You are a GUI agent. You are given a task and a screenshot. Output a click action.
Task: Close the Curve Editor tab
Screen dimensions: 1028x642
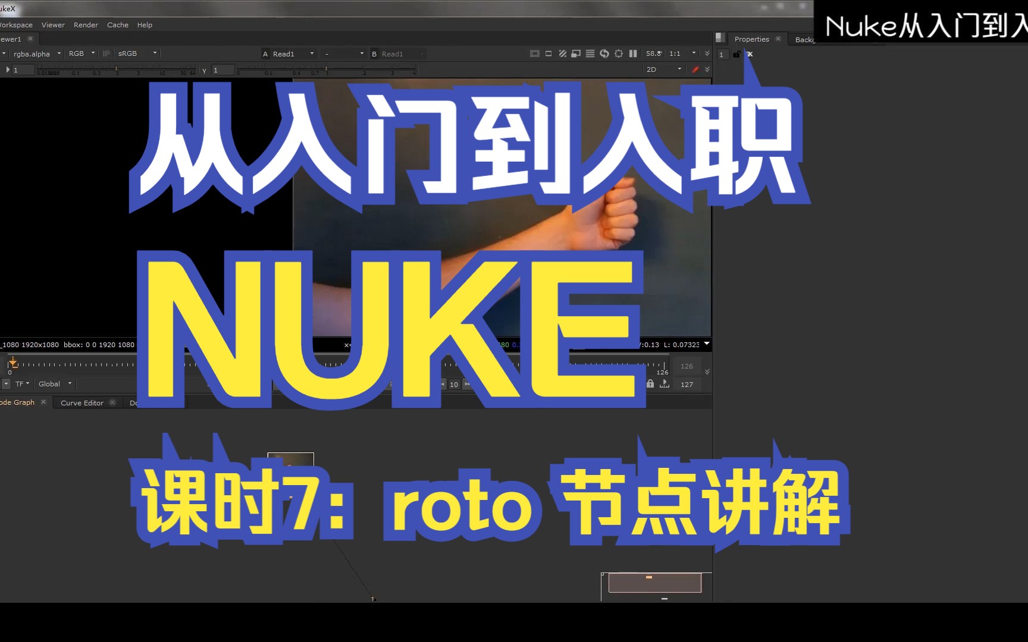pyautogui.click(x=112, y=402)
